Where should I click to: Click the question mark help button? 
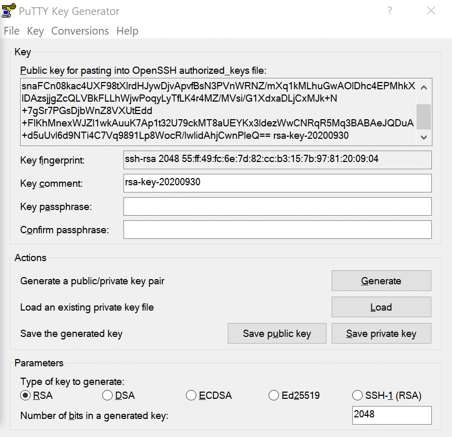389,11
